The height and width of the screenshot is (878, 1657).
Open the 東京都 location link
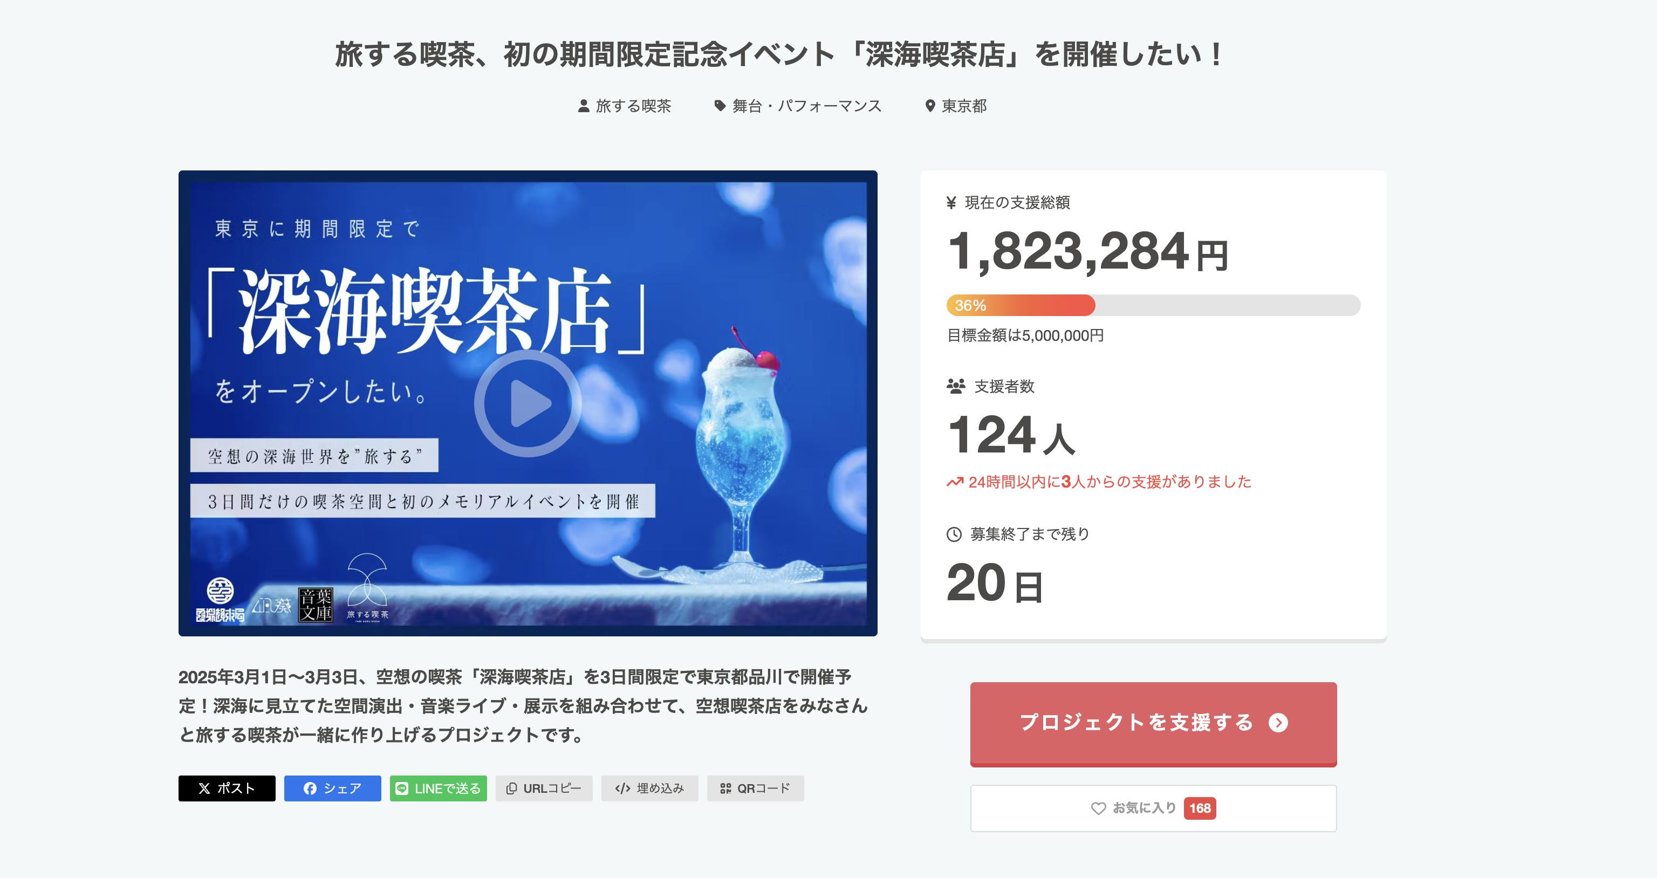click(x=964, y=106)
